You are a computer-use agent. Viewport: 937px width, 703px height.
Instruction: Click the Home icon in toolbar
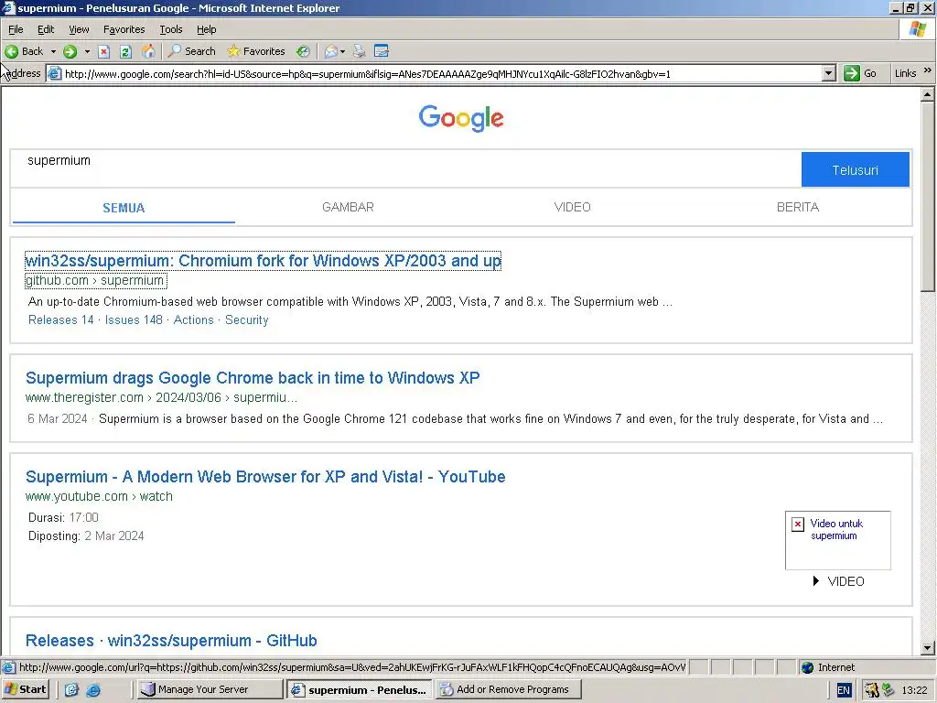148,51
